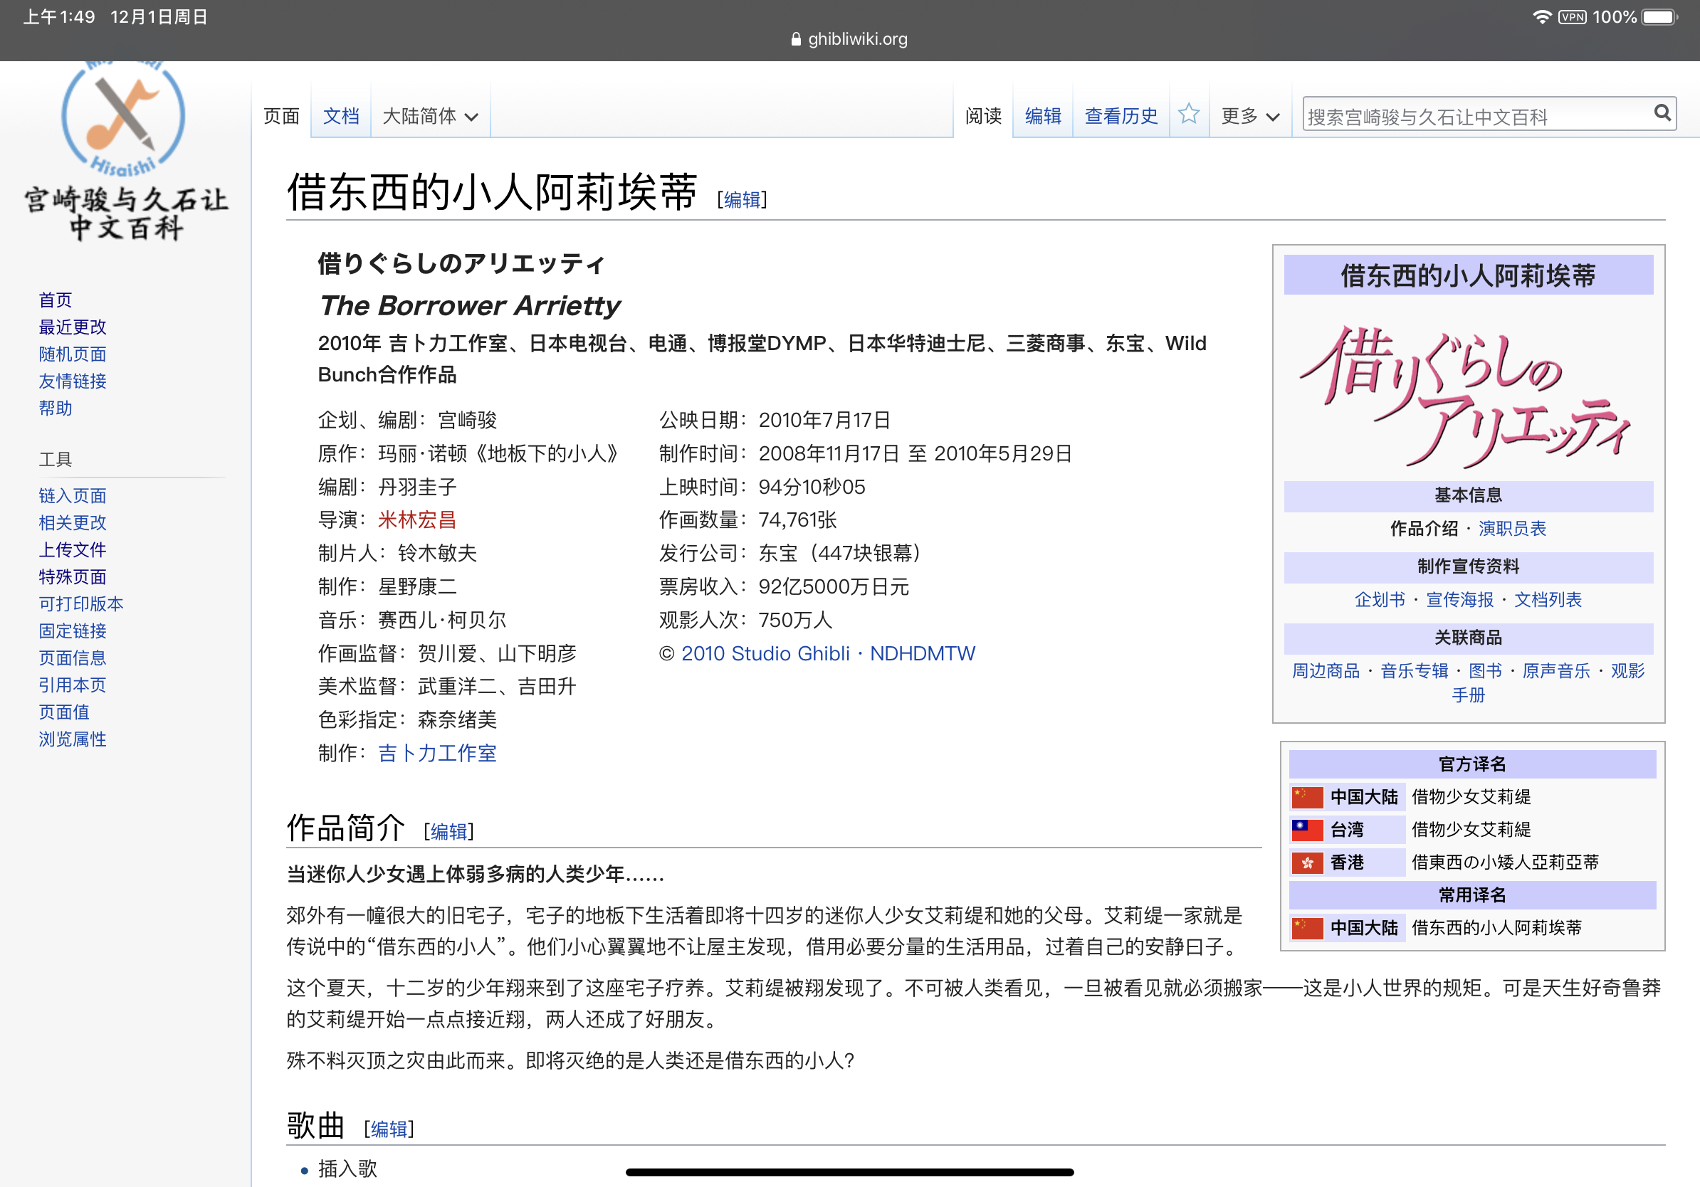
Task: Click the ghibliwiki.org address bar
Action: coord(849,39)
